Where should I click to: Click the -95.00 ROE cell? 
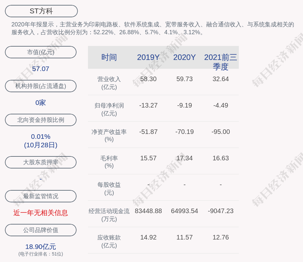pyautogui.click(x=221, y=132)
